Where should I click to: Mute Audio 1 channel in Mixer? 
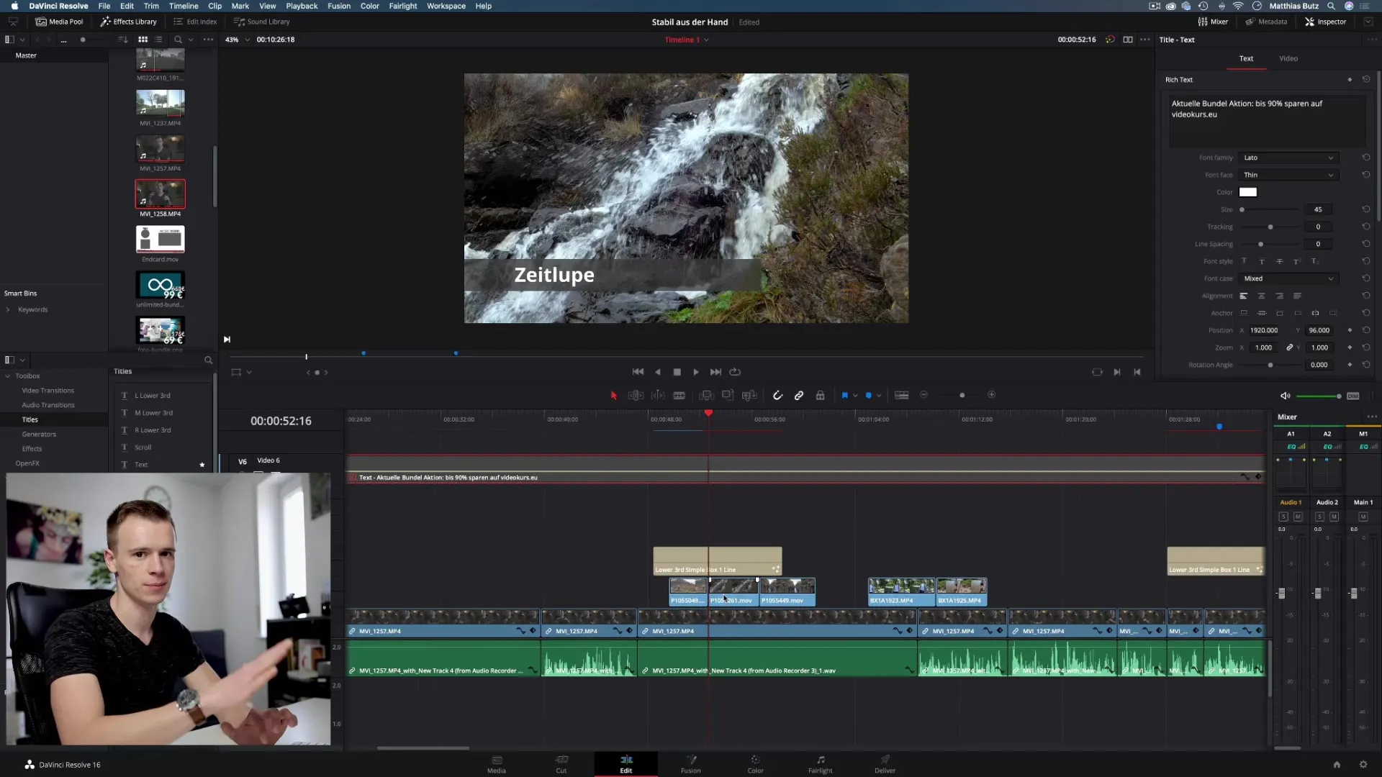[x=1298, y=517]
